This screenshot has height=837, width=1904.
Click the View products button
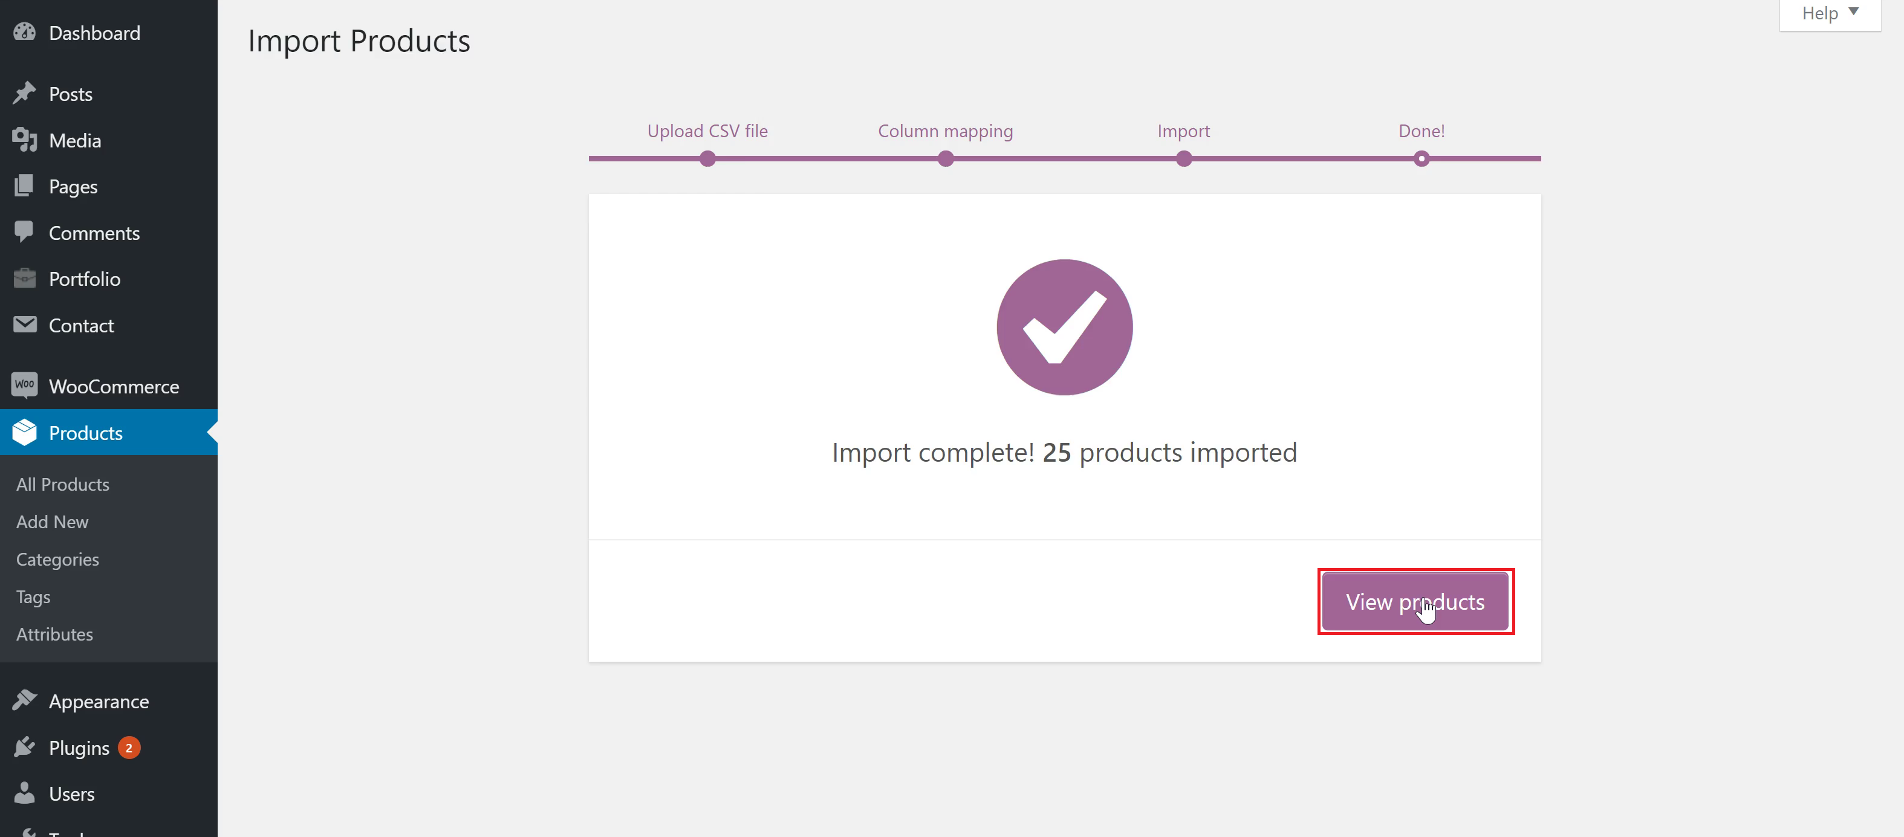coord(1415,601)
